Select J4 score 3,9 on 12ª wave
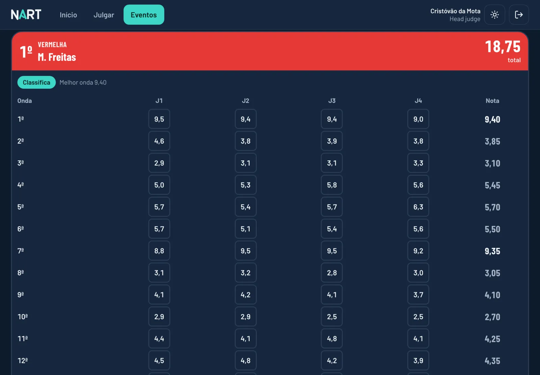This screenshot has height=375, width=540. click(418, 360)
